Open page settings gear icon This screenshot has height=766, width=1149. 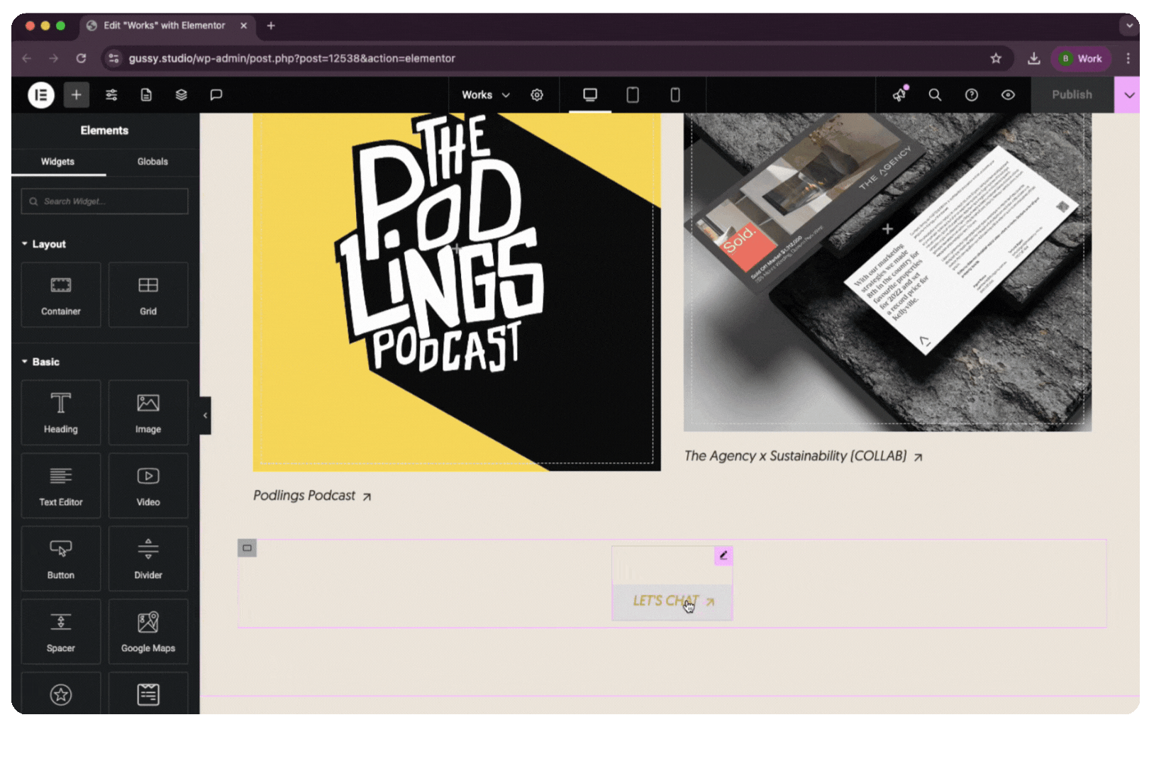[537, 95]
